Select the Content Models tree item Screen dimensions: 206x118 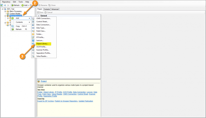(15, 14)
